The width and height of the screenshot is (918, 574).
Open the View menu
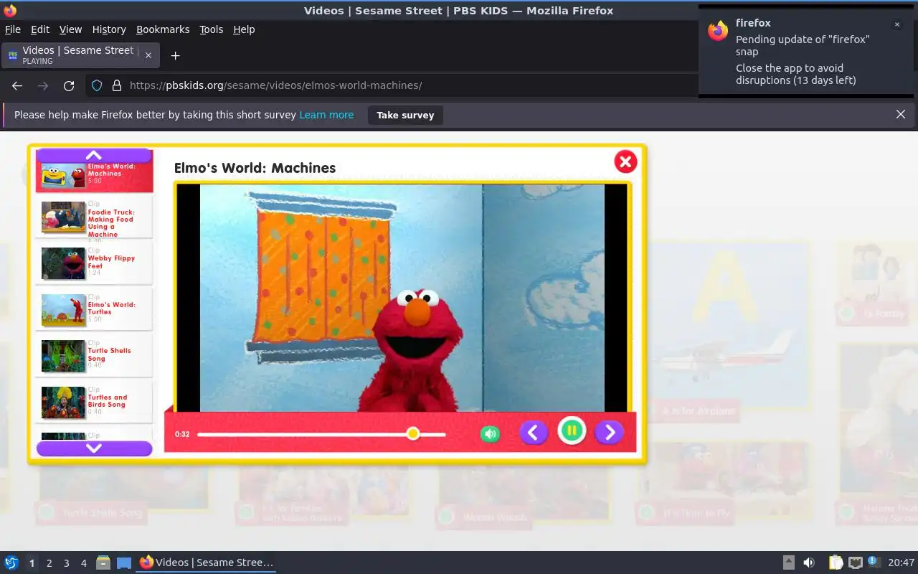coord(70,29)
